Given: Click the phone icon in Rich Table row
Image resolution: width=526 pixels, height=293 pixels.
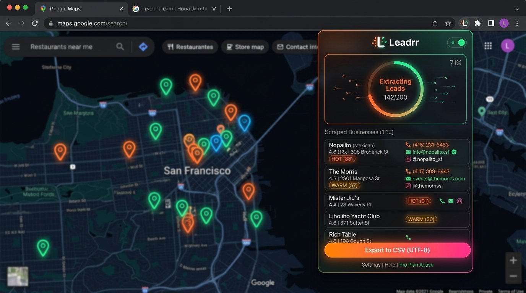Looking at the screenshot, I should tap(408, 237).
